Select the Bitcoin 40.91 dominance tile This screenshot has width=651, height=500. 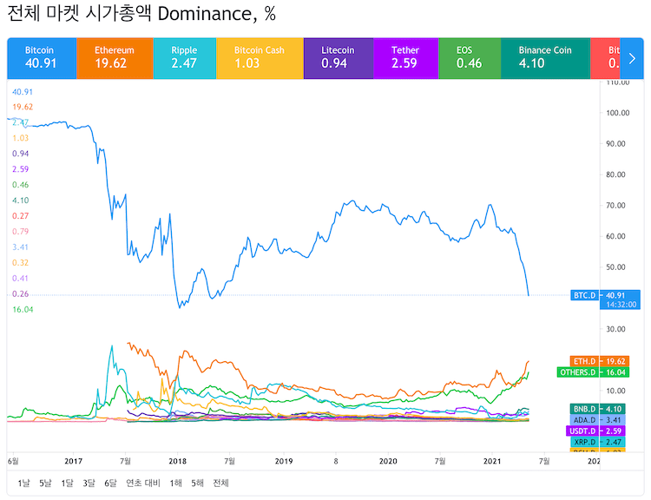tap(42, 58)
